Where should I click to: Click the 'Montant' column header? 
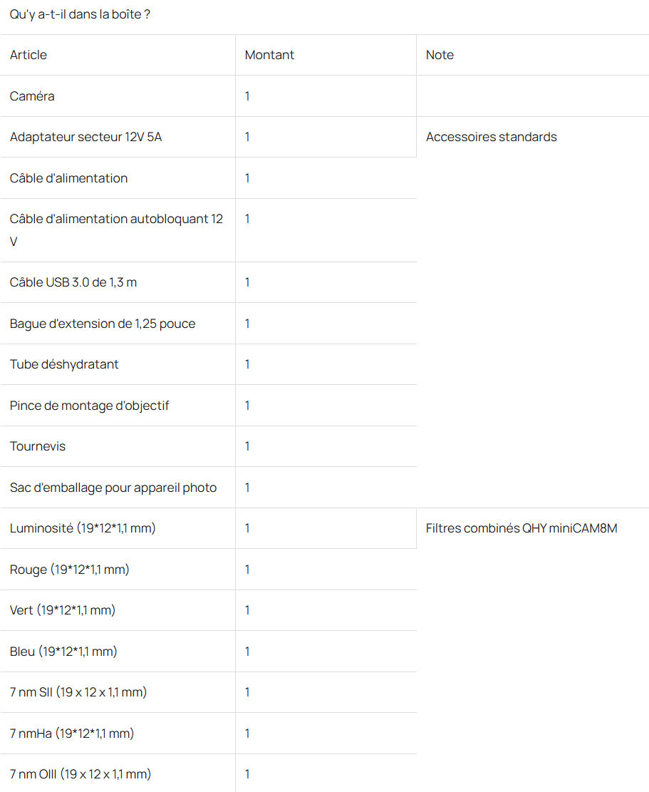click(269, 55)
